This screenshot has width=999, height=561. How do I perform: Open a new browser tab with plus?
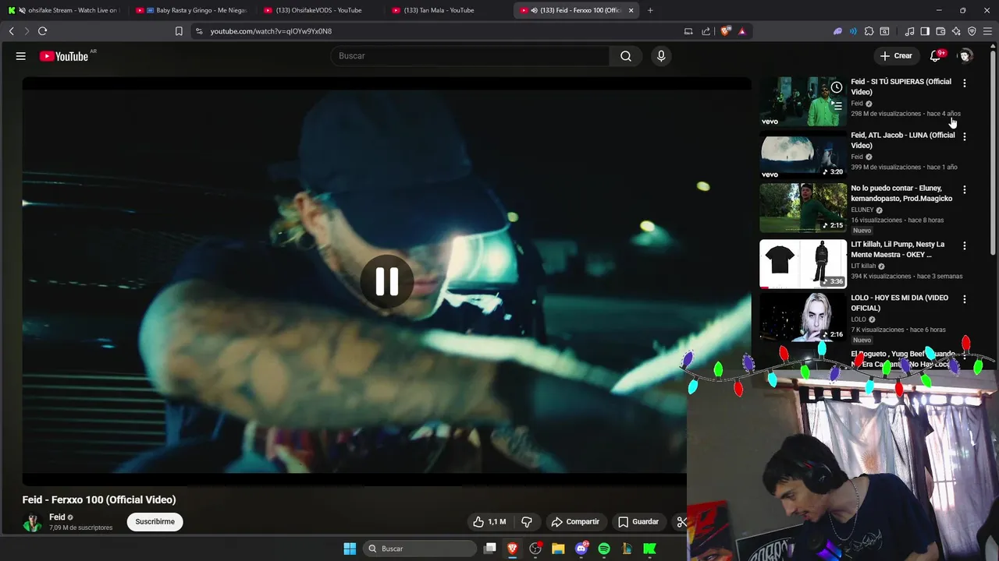pyautogui.click(x=650, y=10)
